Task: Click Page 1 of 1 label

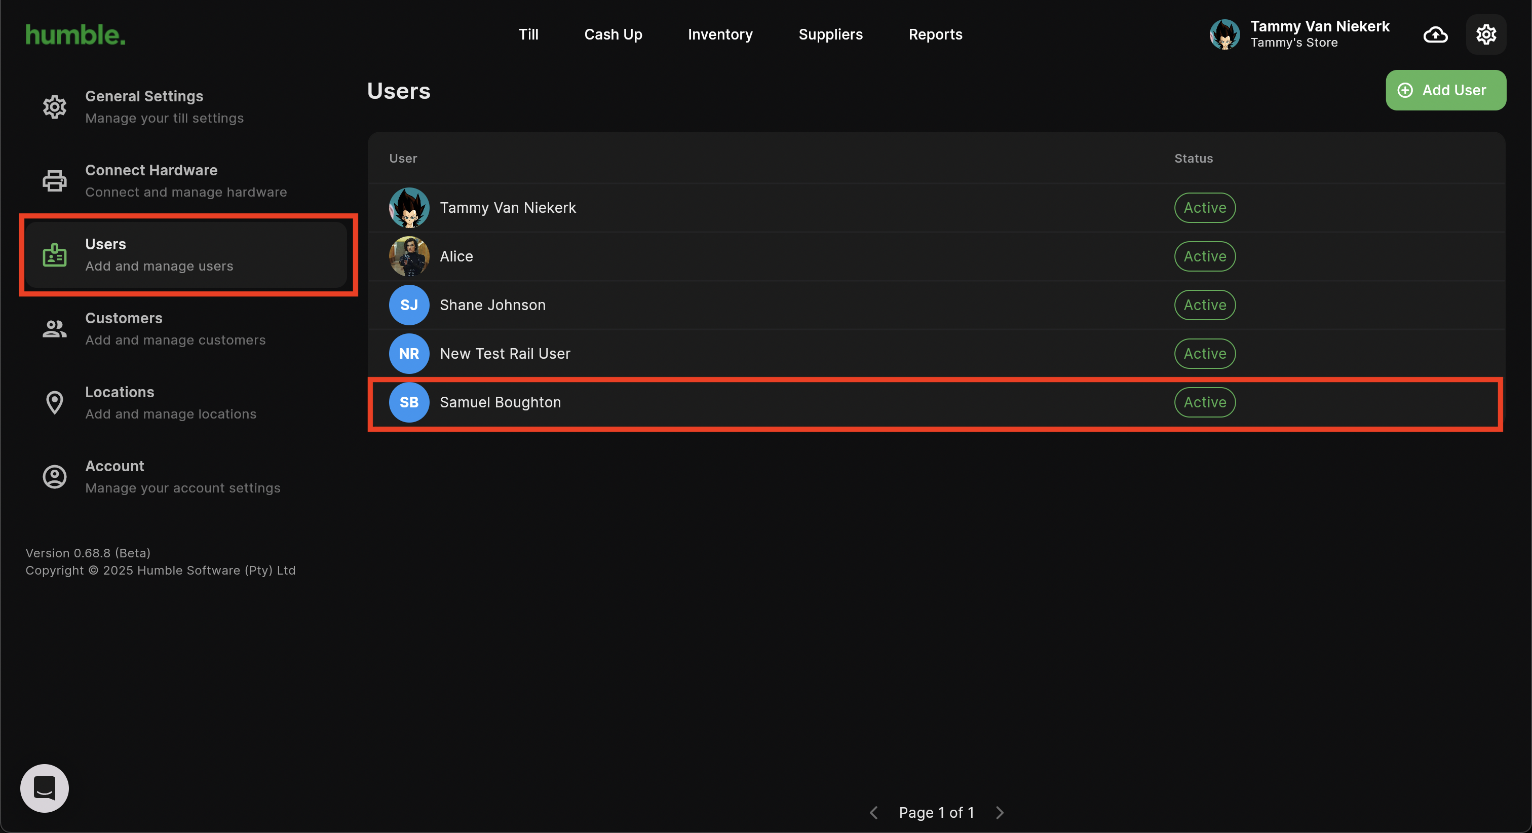Action: point(937,813)
